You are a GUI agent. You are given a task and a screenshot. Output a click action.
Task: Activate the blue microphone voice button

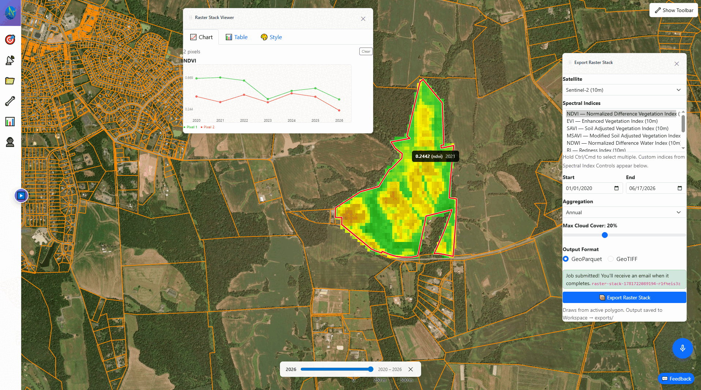click(x=682, y=348)
